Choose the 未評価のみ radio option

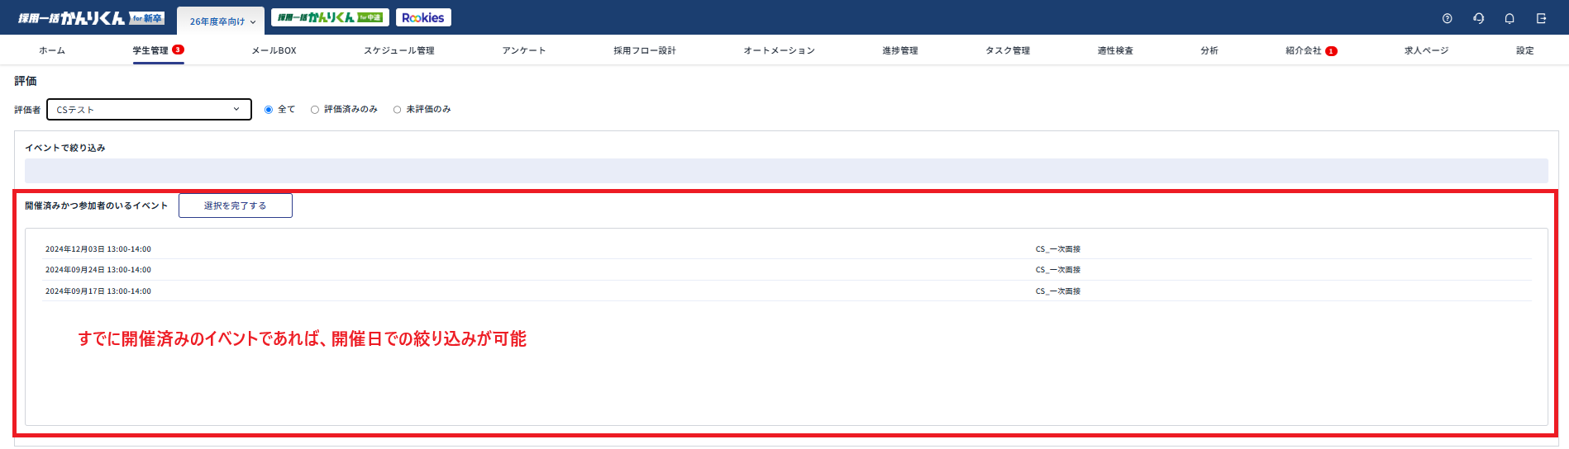pyautogui.click(x=398, y=110)
